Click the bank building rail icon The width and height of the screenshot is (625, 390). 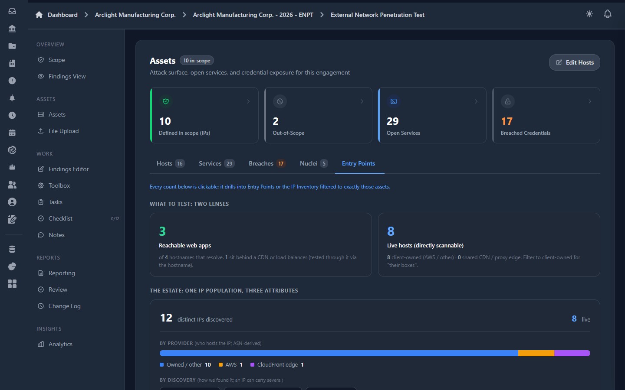click(x=12, y=29)
